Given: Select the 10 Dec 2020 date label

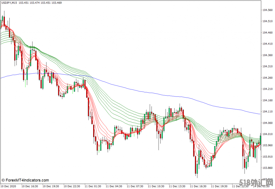Looking at the screenshot, I should click(9, 186).
